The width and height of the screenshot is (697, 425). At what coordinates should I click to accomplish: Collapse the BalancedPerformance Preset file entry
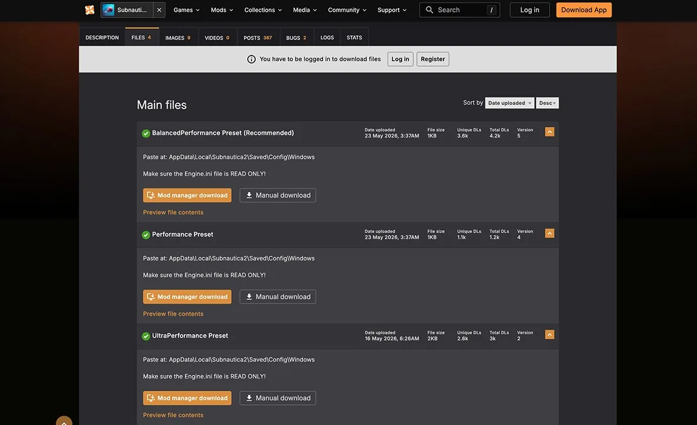pos(550,132)
